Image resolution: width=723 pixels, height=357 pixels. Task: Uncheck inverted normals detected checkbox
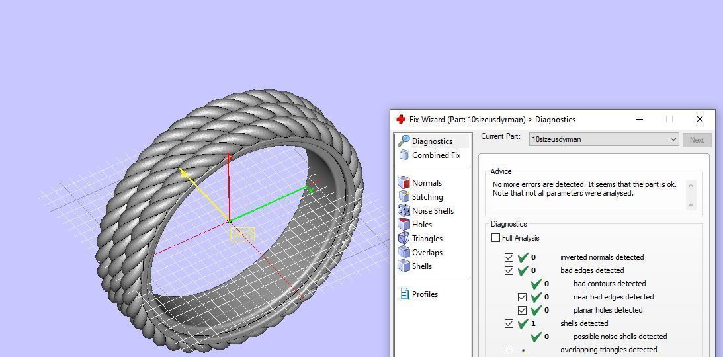click(509, 257)
